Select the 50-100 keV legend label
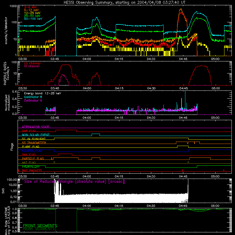This screenshot has width=235, height=235. (x=33, y=19)
